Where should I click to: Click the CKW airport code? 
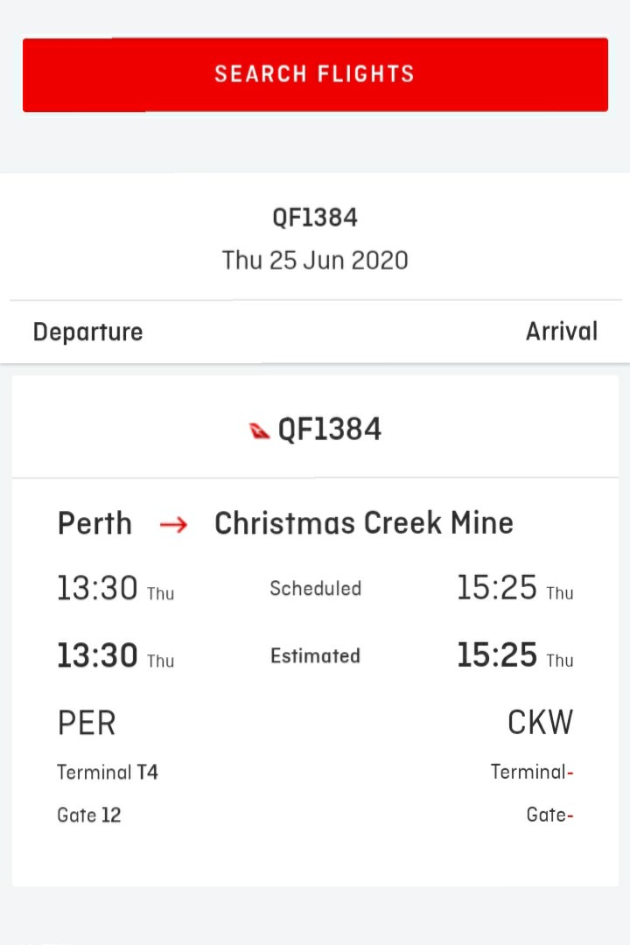coord(540,722)
